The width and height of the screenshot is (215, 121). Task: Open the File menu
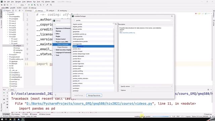point(5,2)
